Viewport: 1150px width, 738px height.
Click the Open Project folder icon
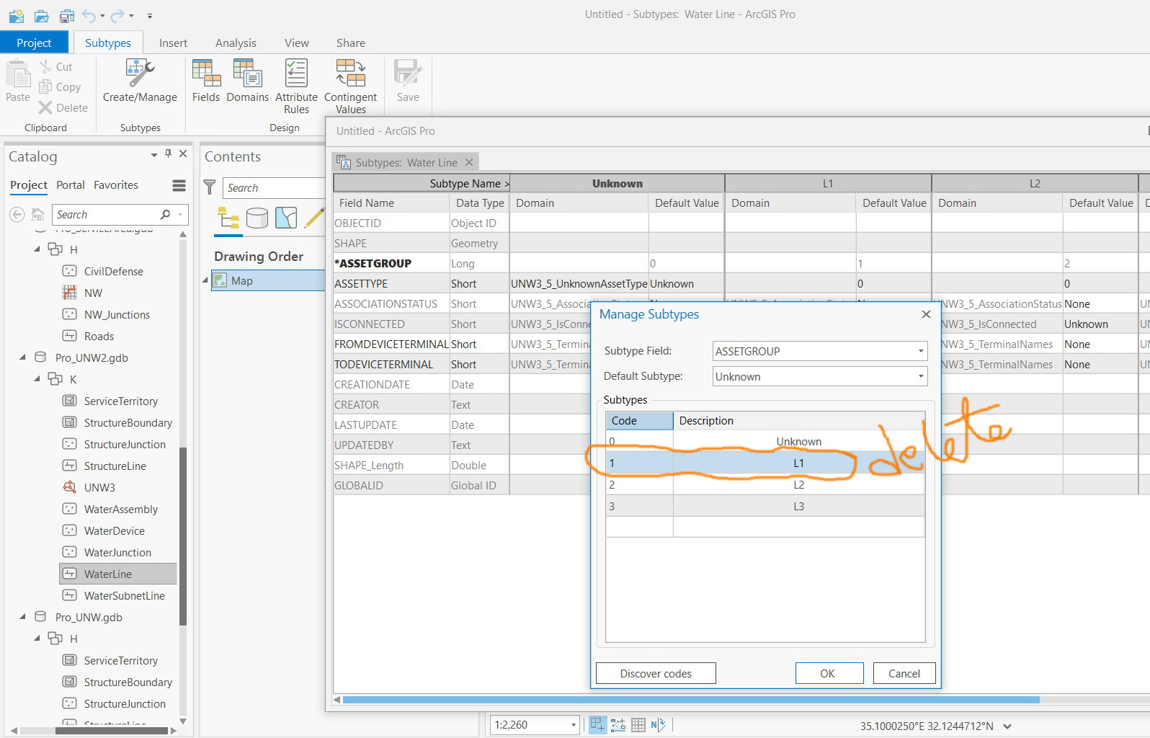pyautogui.click(x=42, y=15)
